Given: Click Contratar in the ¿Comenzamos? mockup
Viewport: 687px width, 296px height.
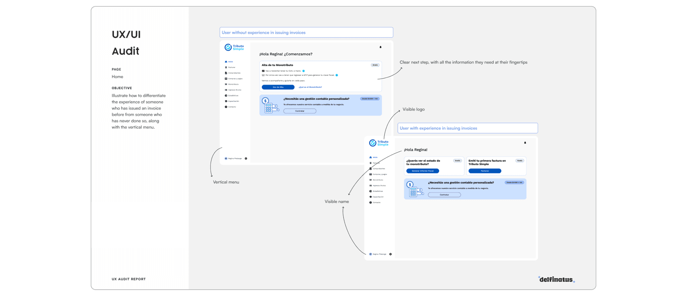Looking at the screenshot, I should click(x=300, y=111).
